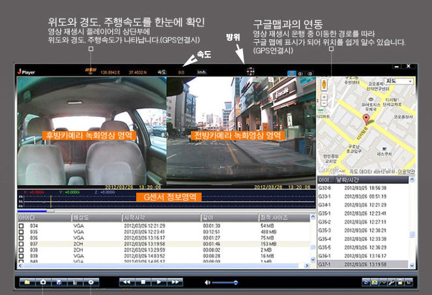
Task: Click the padlock icon in bottom-right toolbar
Action: [400, 283]
